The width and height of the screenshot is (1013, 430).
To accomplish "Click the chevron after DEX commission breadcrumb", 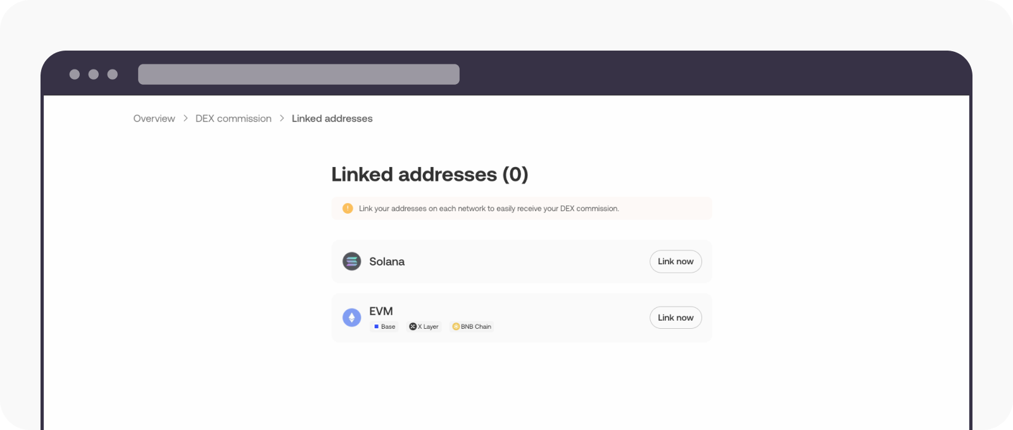I will tap(281, 118).
